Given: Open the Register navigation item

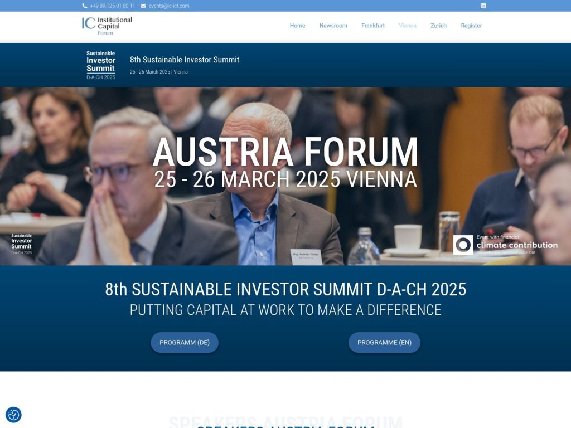Looking at the screenshot, I should click(x=471, y=26).
